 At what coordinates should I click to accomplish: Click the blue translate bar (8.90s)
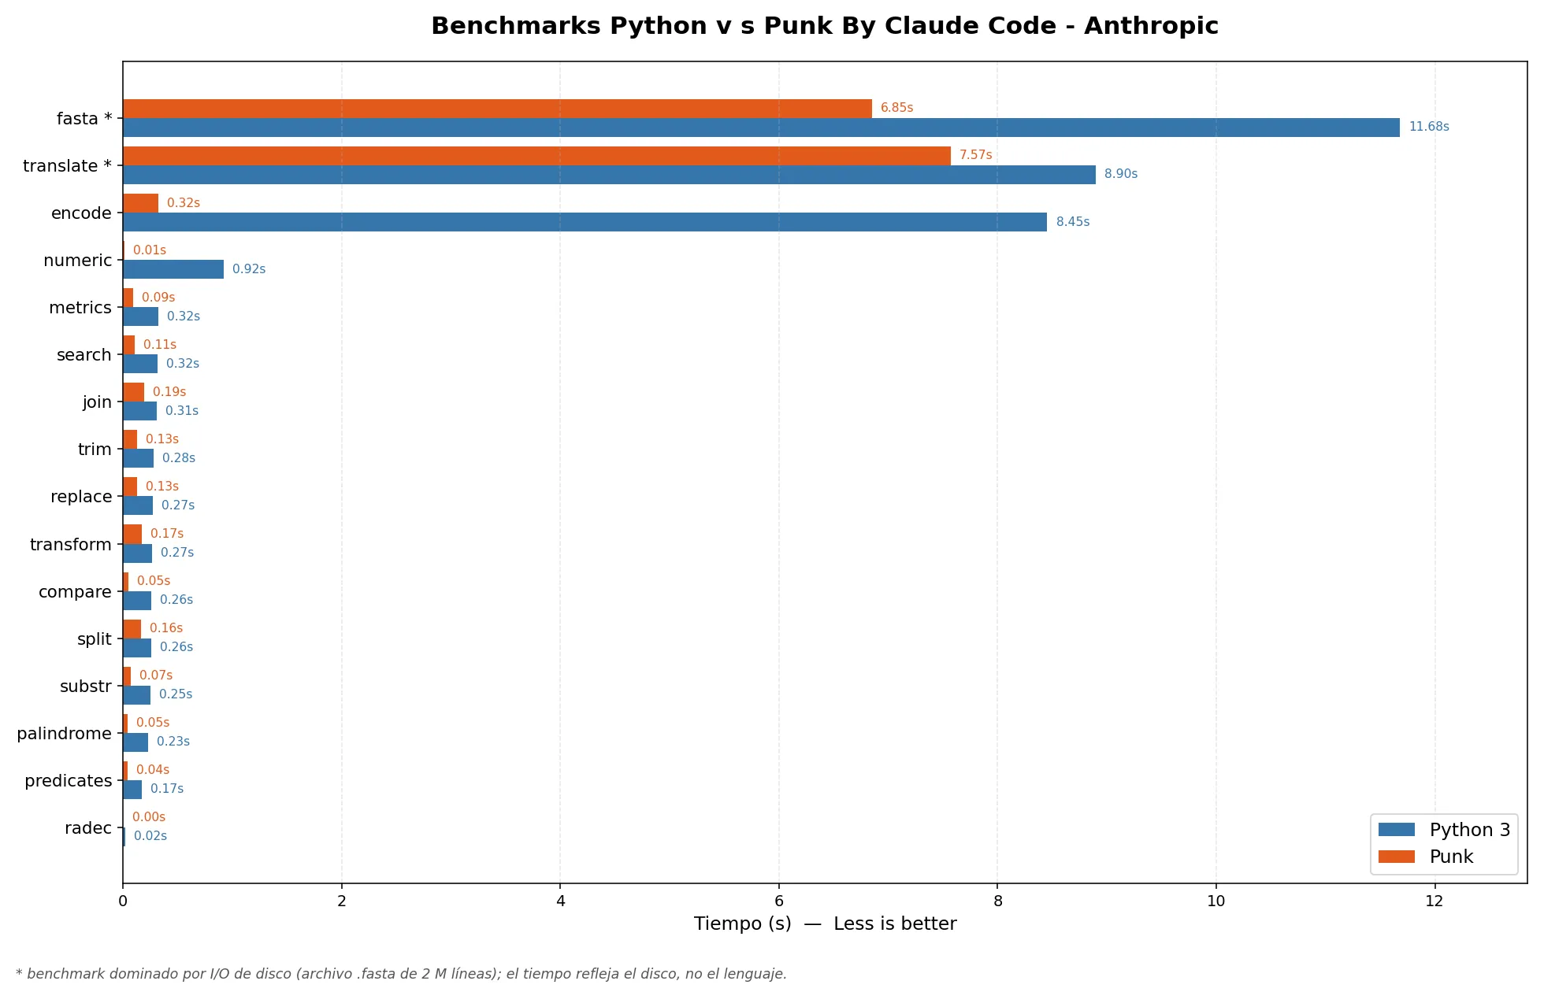(609, 175)
